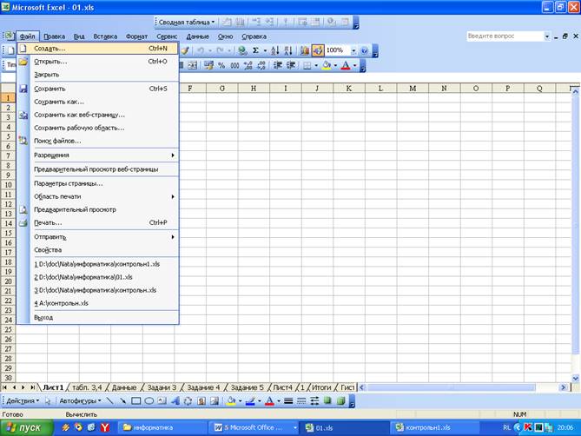Apply Percent Style format icon

[x=221, y=66]
